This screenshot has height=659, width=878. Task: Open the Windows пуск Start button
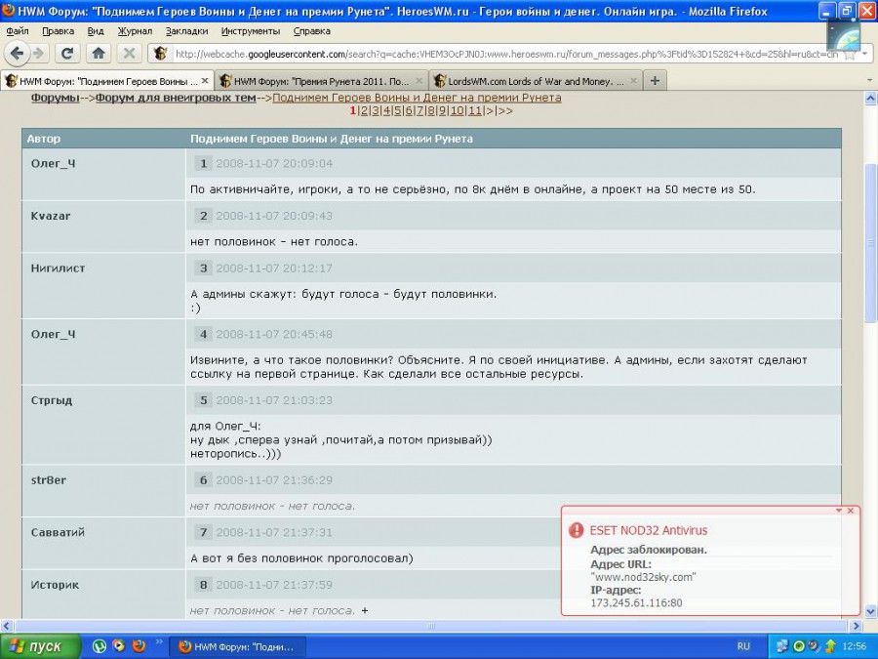(40, 646)
